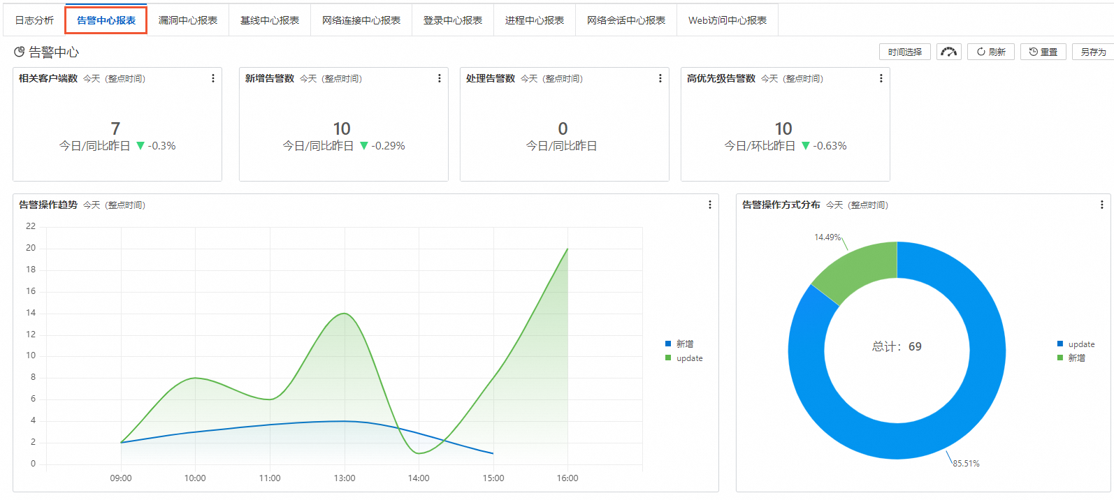Toggle 新增 slice in donut chart legend

pyautogui.click(x=1071, y=358)
